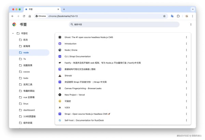Open the Google Translate extension icon
This screenshot has height=140, width=205.
(172, 16)
